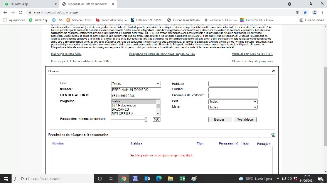Open Microsoft Edge from the taskbar

pyautogui.click(x=159, y=179)
